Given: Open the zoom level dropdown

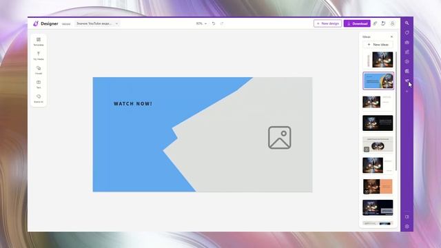Looking at the screenshot, I should [x=201, y=23].
